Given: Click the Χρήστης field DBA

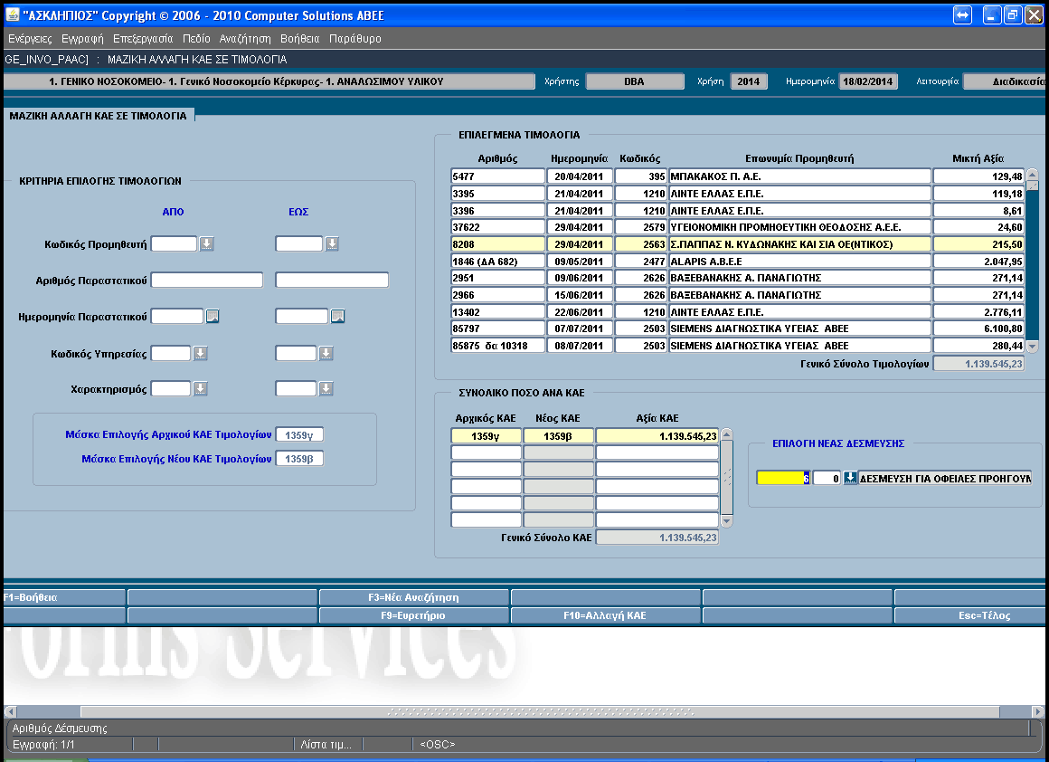Looking at the screenshot, I should tap(634, 81).
